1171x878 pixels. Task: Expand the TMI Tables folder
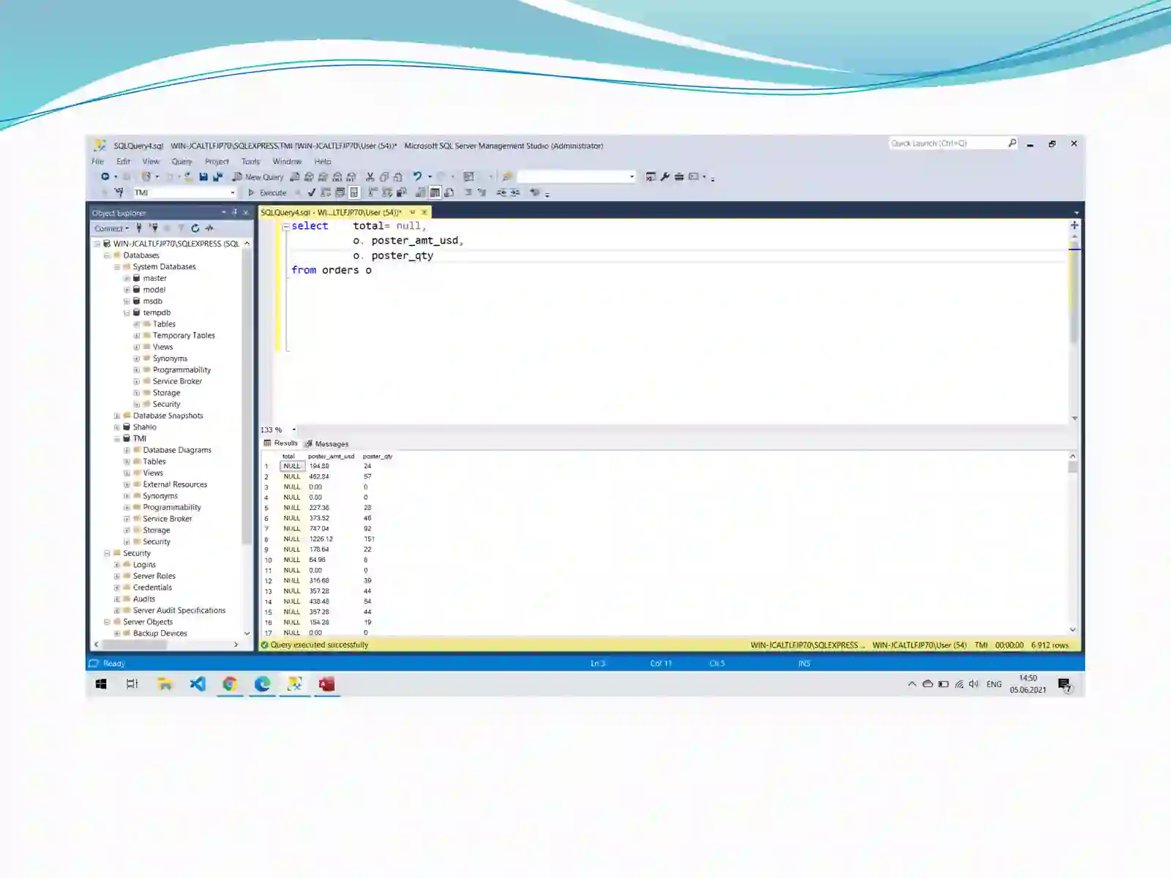point(127,462)
